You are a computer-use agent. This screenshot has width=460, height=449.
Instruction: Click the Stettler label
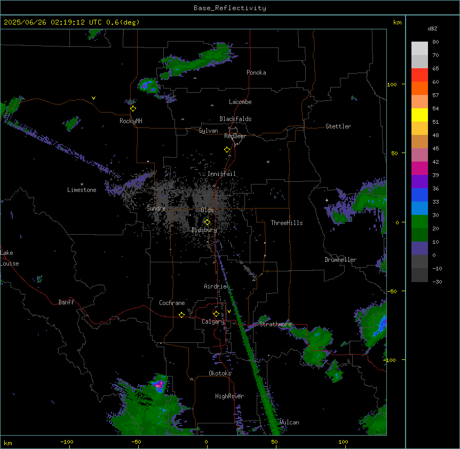coord(338,126)
